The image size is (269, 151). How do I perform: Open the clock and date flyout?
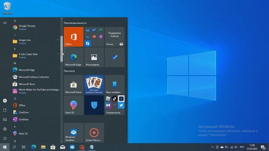252,147
